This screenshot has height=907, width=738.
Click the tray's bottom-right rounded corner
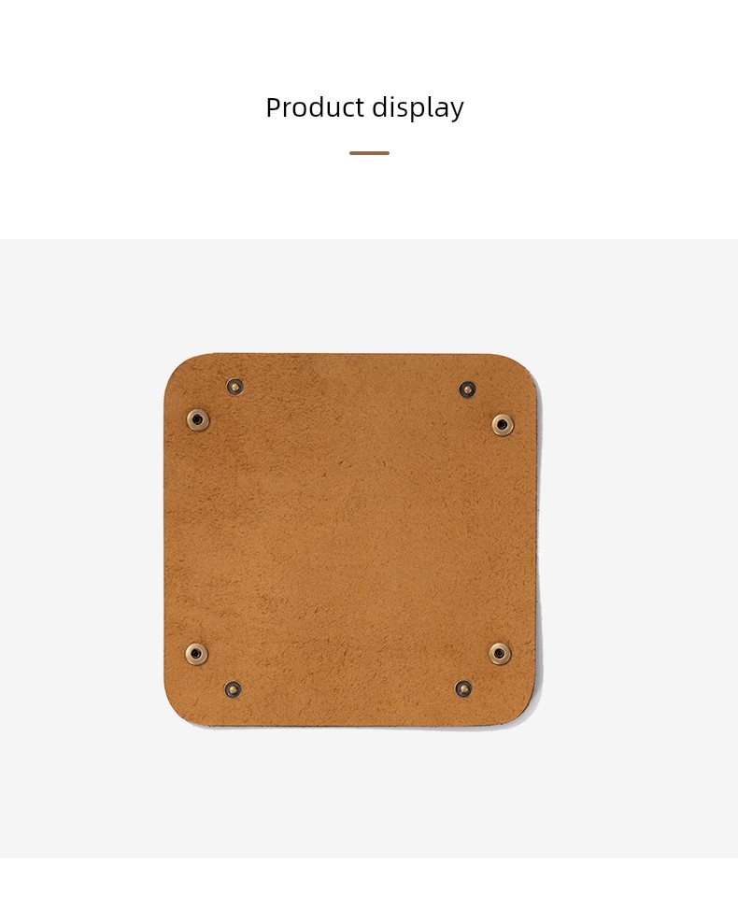pyautogui.click(x=524, y=708)
